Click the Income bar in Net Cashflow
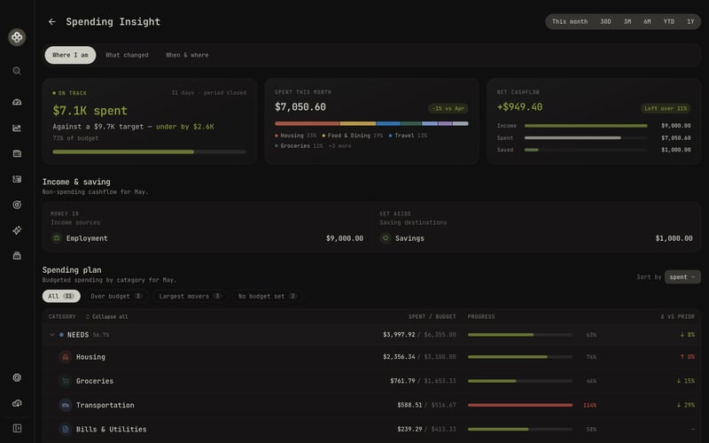Image resolution: width=709 pixels, height=443 pixels. click(x=586, y=126)
